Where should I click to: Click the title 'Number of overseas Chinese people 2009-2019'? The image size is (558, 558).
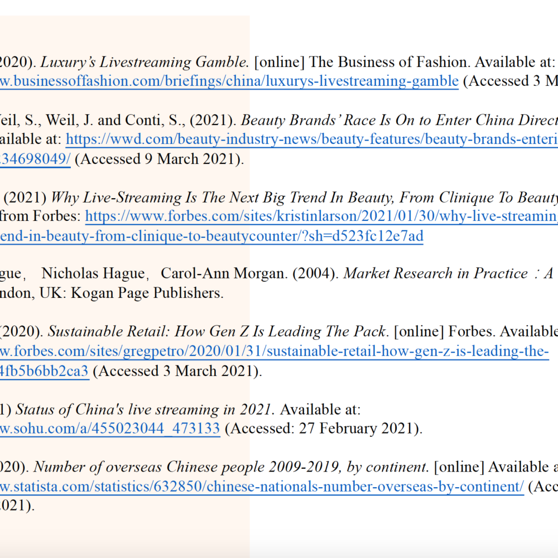click(x=186, y=467)
